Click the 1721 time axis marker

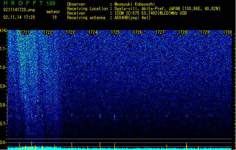tap(25, 32)
